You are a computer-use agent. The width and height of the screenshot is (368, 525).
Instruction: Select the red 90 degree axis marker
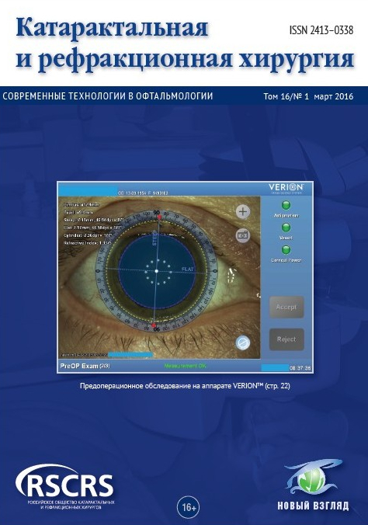159,217
